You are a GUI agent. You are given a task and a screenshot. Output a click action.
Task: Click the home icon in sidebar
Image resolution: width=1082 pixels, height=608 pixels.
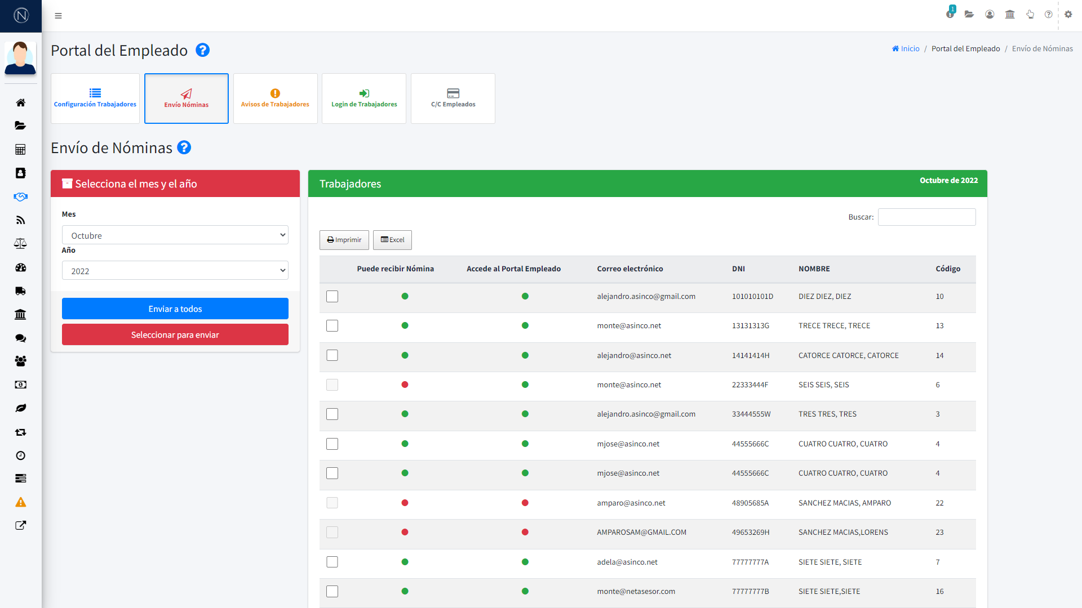pos(20,102)
